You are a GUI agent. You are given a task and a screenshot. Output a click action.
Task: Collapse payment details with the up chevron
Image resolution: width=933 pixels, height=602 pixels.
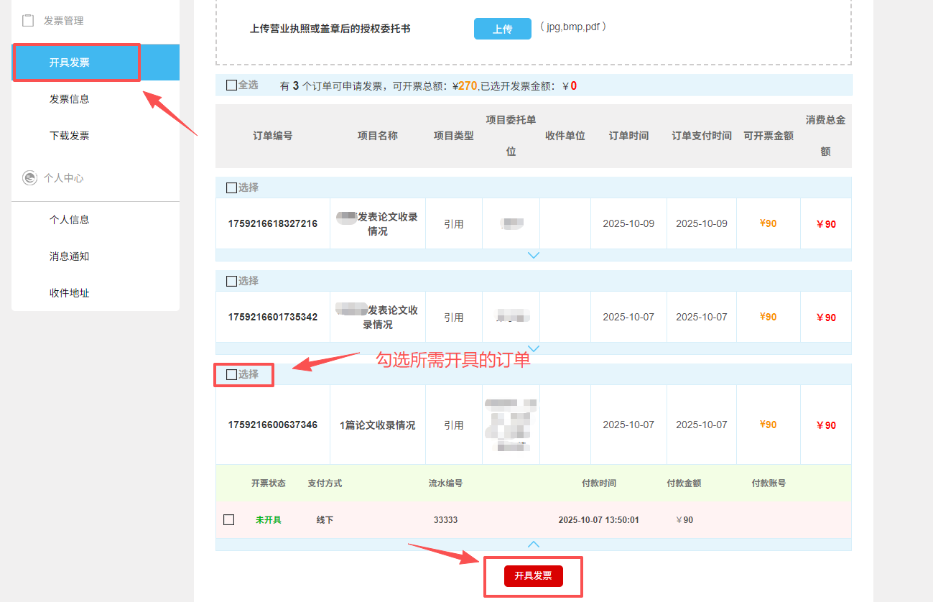pos(533,545)
